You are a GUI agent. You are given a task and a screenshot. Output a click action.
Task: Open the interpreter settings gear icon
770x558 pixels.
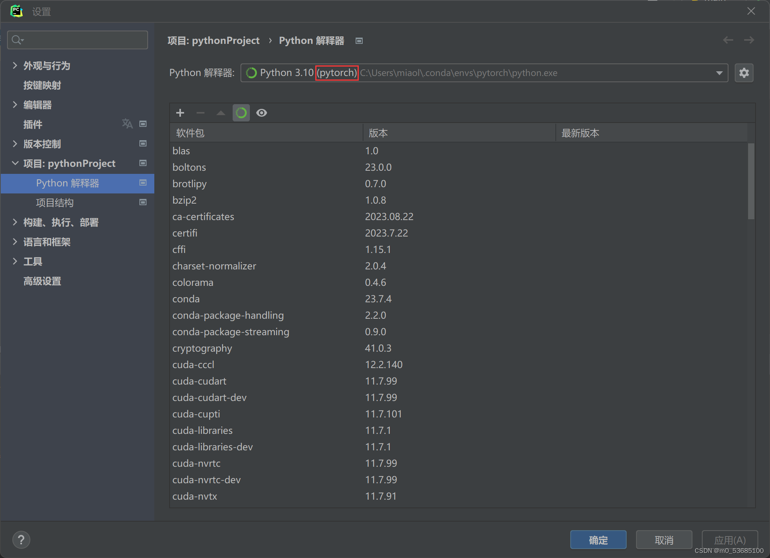pos(744,73)
